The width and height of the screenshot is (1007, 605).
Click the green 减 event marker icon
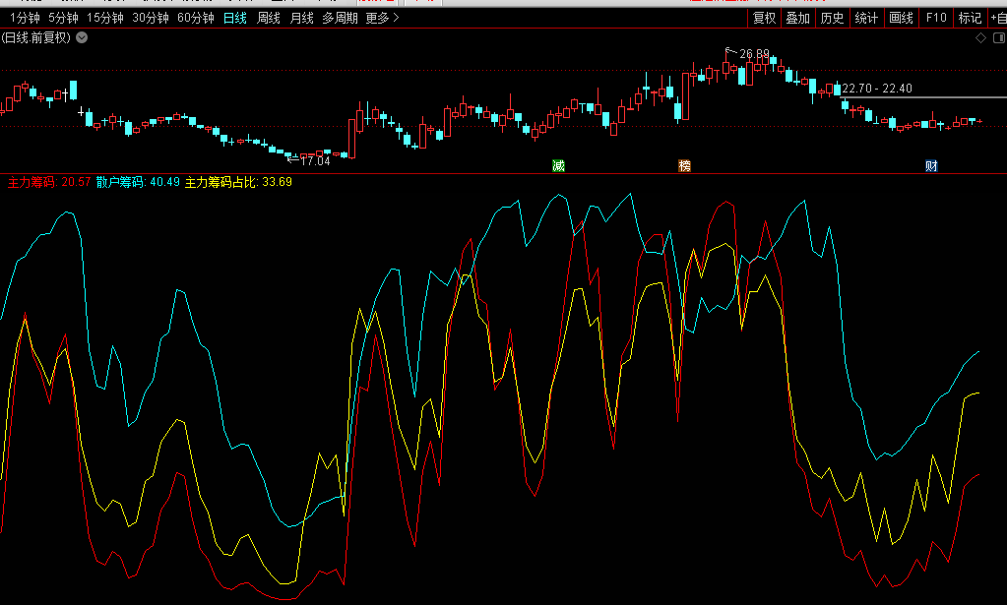click(x=558, y=165)
